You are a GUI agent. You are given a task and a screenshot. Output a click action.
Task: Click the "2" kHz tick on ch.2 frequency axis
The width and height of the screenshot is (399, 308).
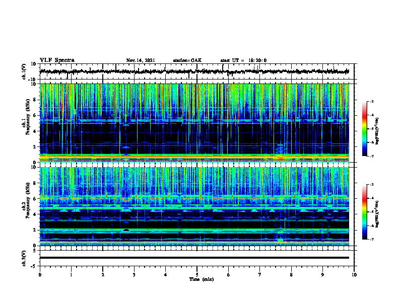pos(35,230)
